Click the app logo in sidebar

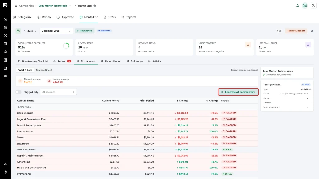point(5,5)
